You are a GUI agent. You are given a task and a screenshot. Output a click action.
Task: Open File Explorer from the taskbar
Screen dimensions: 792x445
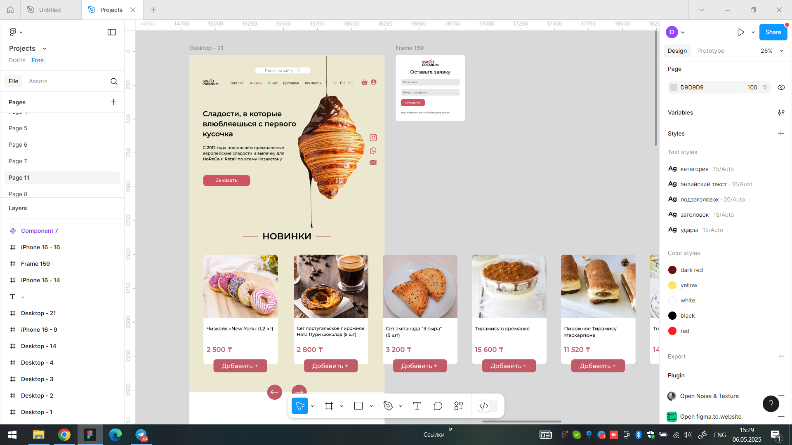39,435
